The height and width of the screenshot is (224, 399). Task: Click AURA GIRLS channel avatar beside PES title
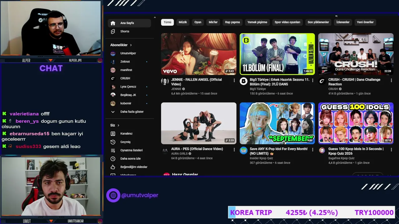pyautogui.click(x=165, y=151)
